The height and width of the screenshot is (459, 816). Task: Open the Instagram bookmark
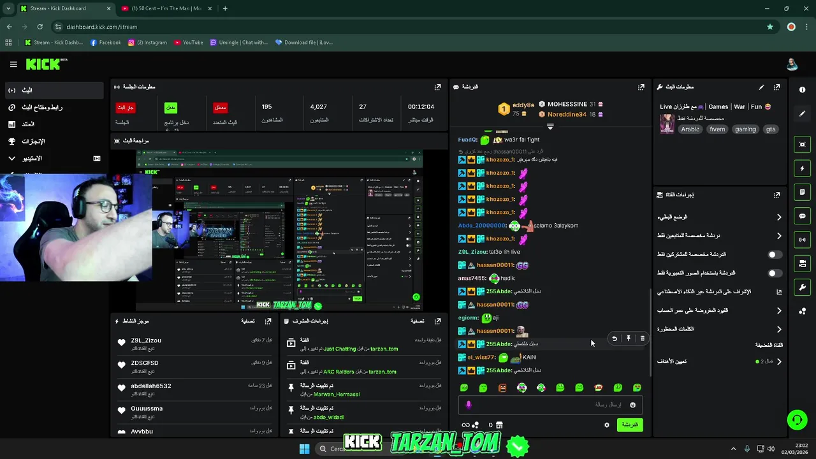[148, 43]
